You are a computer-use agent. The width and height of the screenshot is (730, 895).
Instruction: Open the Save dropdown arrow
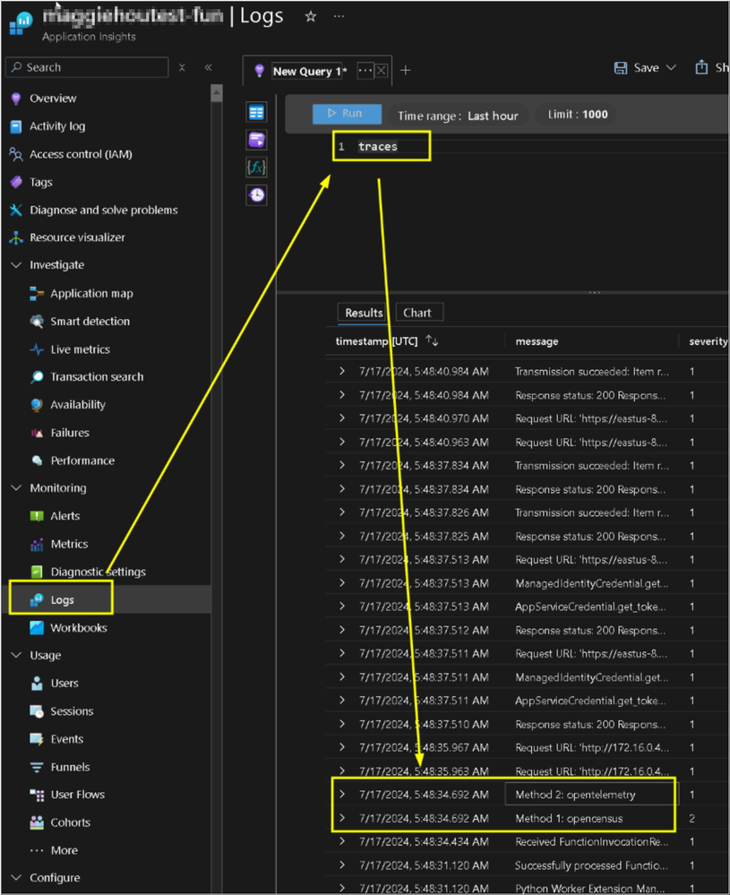tap(671, 68)
